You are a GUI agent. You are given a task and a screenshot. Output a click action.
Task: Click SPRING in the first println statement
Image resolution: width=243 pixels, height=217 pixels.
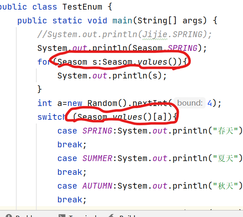pos(182,48)
